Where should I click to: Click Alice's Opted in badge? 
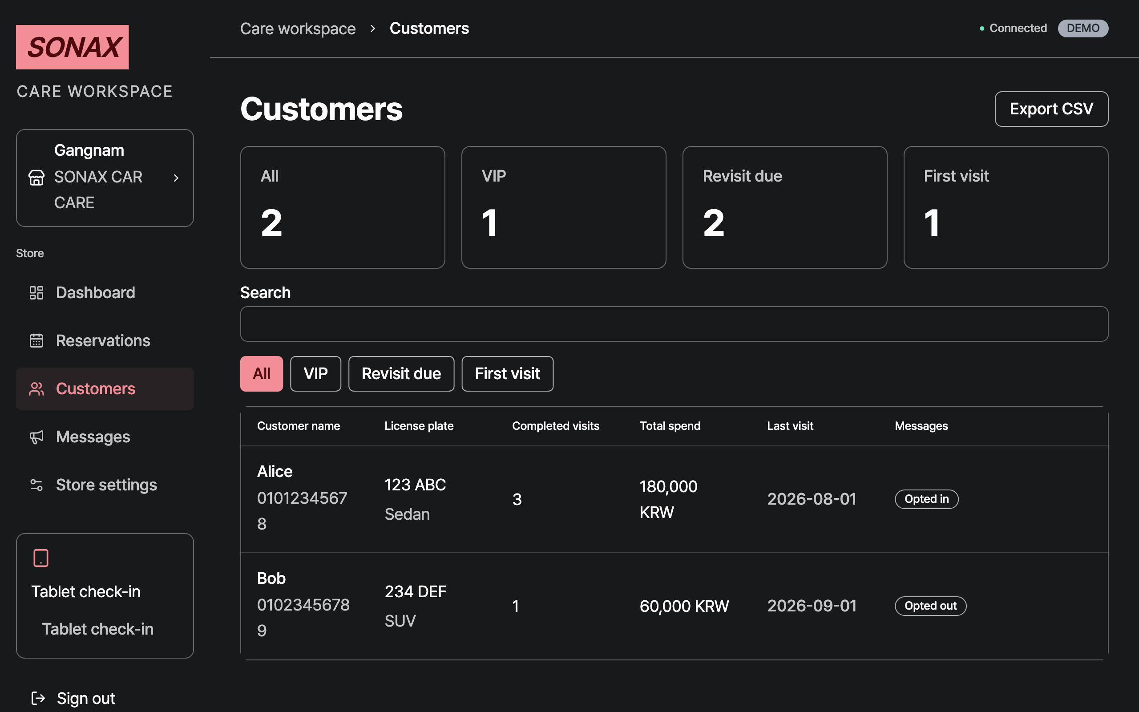pos(926,499)
